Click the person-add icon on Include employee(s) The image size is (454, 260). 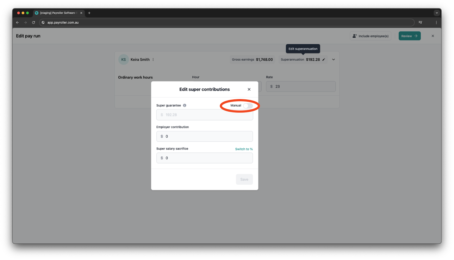coord(354,36)
